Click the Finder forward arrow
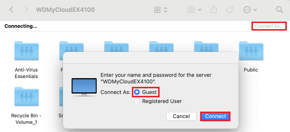This screenshot has width=290, height=132. tap(26, 10)
